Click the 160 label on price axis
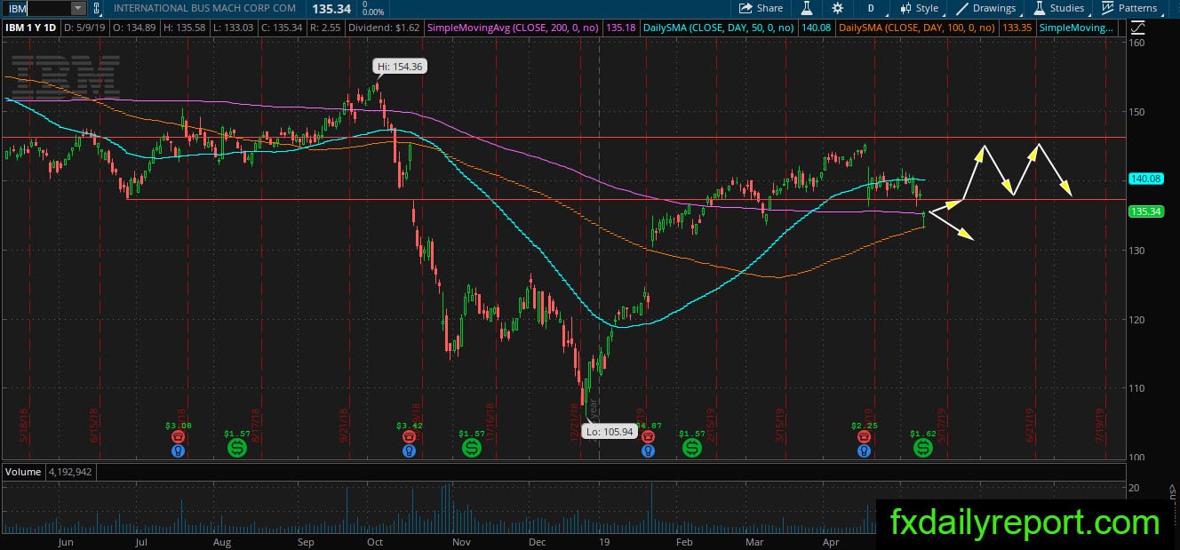 coord(1138,44)
